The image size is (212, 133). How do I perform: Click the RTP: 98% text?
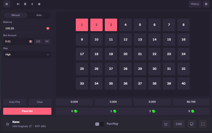(40, 126)
